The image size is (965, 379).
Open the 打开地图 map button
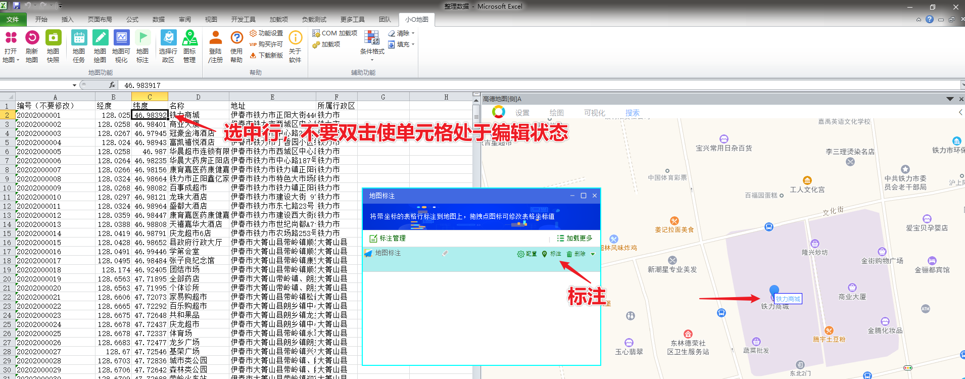tap(11, 46)
